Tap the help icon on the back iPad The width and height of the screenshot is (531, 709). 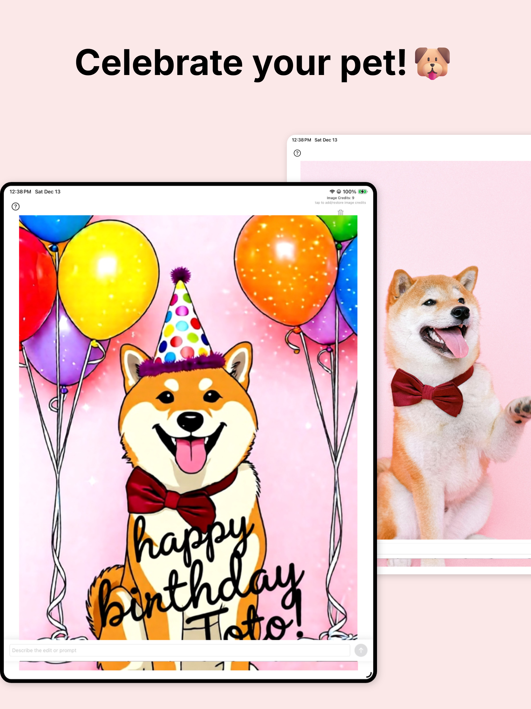click(x=297, y=153)
